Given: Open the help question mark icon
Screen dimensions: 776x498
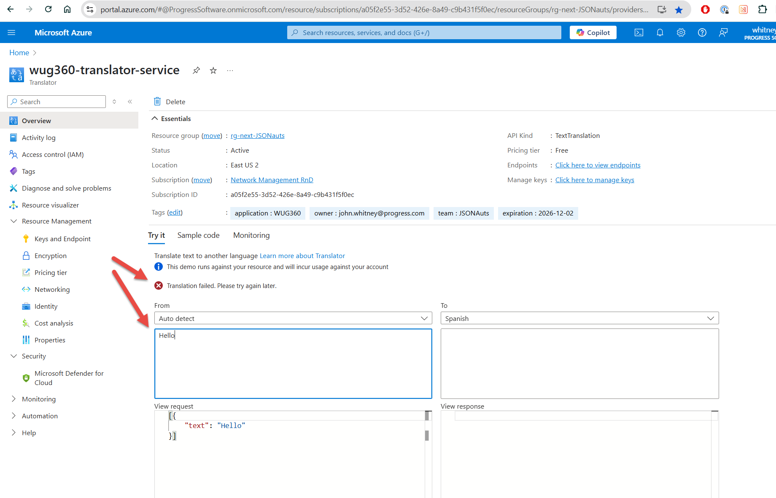Looking at the screenshot, I should tap(702, 32).
